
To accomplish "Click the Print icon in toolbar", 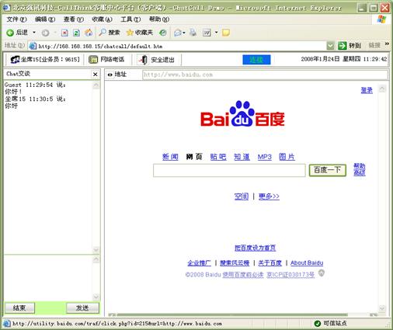I will [193, 33].
